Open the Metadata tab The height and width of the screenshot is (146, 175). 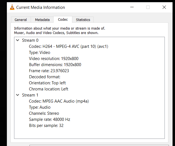coord(42,20)
